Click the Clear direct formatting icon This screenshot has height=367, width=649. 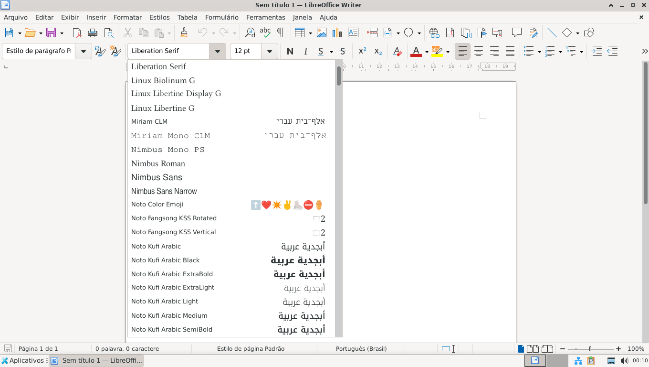[397, 51]
